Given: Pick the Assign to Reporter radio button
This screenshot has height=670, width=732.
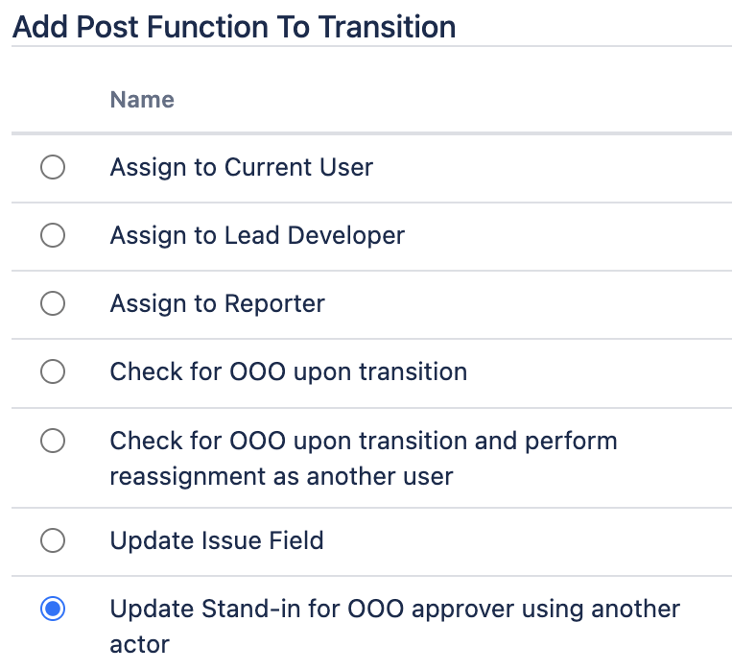Looking at the screenshot, I should pyautogui.click(x=53, y=304).
